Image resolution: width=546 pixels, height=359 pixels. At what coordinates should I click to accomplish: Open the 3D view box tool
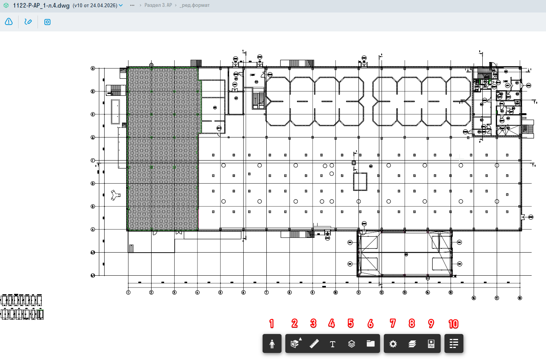[295, 343]
